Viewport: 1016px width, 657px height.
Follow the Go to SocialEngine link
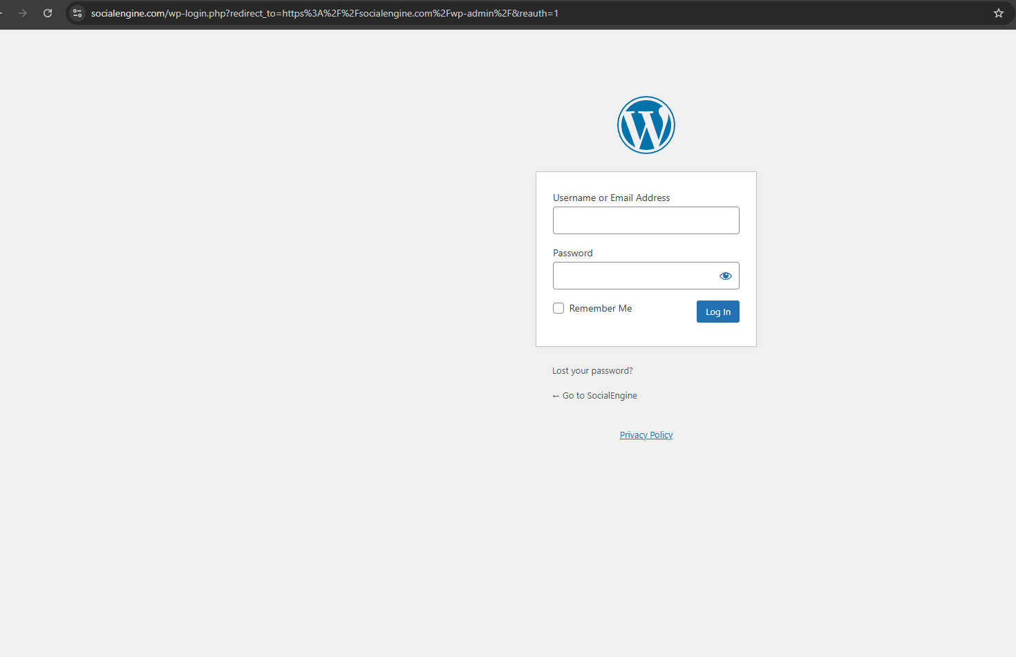[x=594, y=396]
